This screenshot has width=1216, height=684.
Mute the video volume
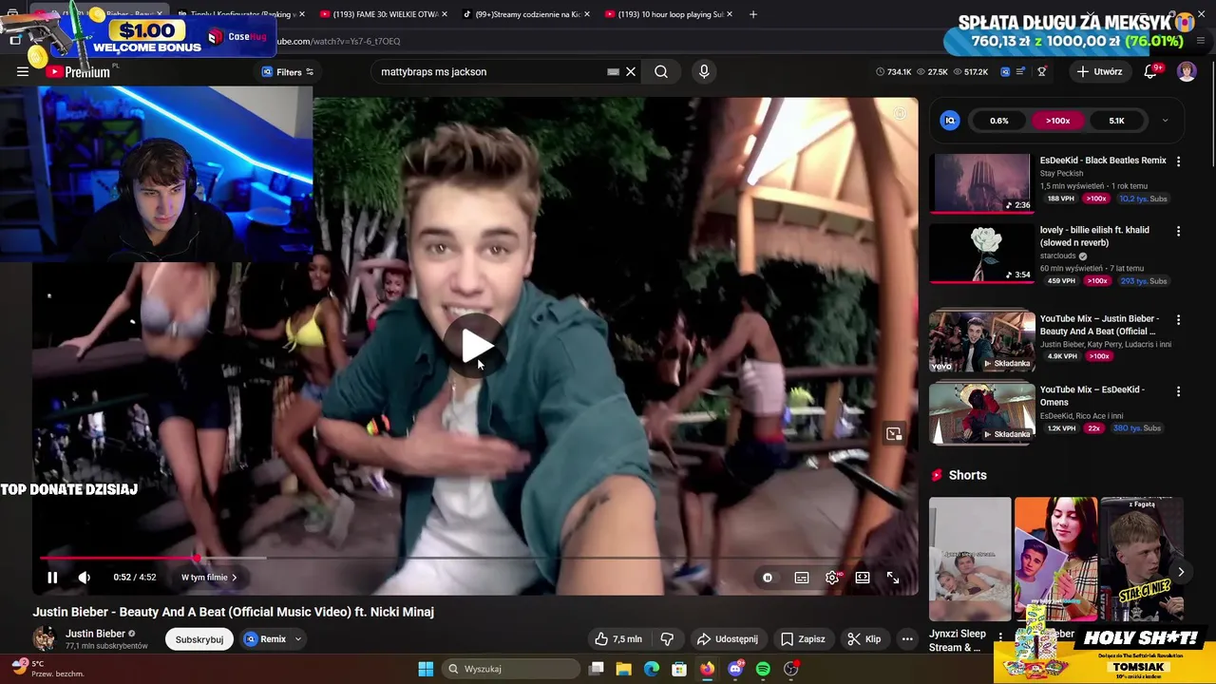85,577
